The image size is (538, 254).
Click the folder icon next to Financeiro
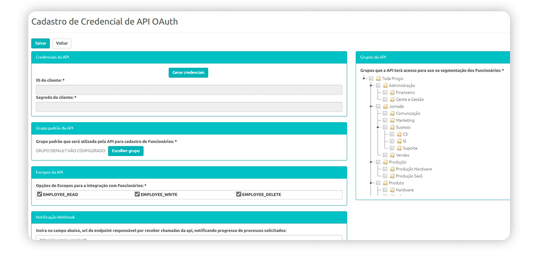(x=392, y=93)
